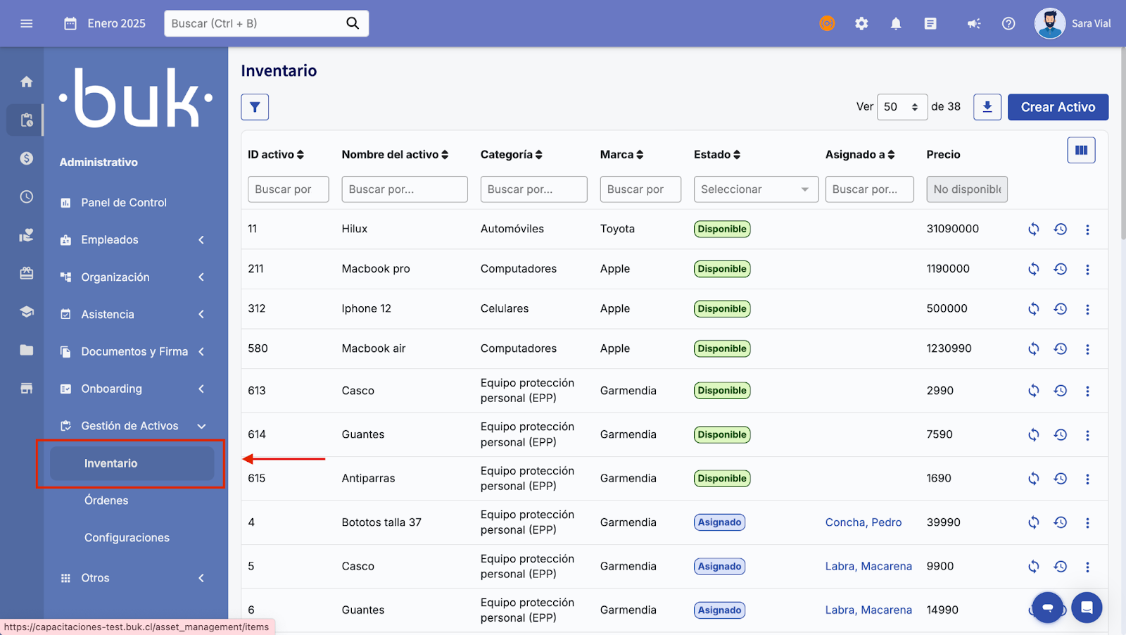
Task: Sort by Nombre del activo column
Action: (x=395, y=154)
